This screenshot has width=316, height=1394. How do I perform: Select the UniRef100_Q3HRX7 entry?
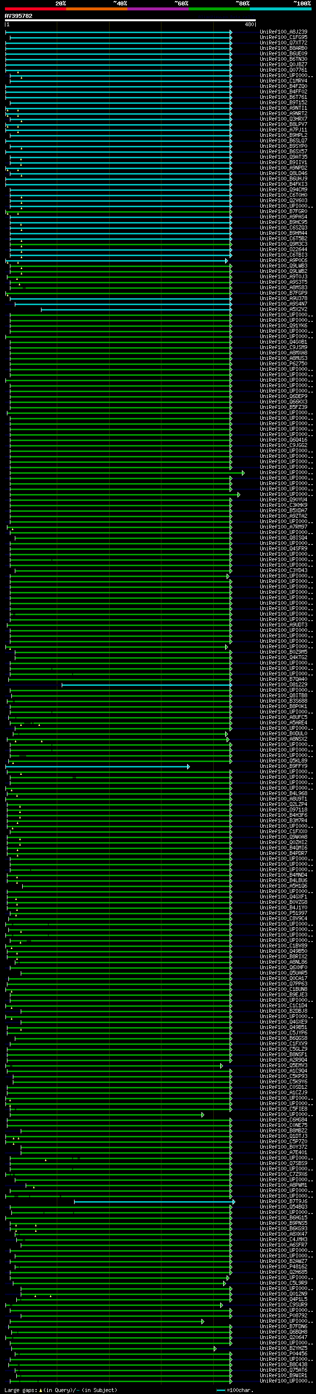[x=283, y=119]
